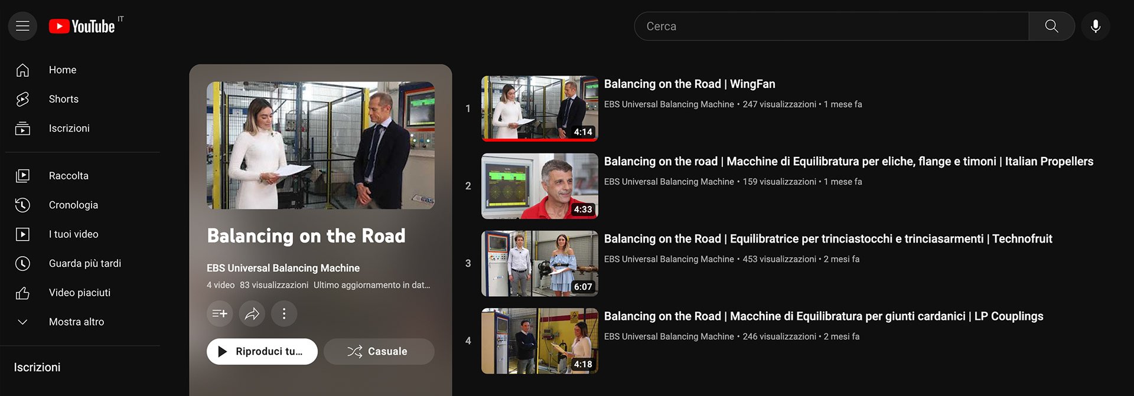This screenshot has width=1134, height=396.
Task: Click the "453 visualizzazioni" text
Action: tap(779, 259)
